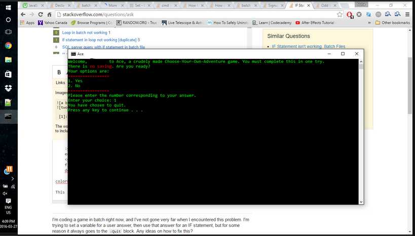Open the network Wi-Fi tray icon

pyautogui.click(x=13, y=187)
